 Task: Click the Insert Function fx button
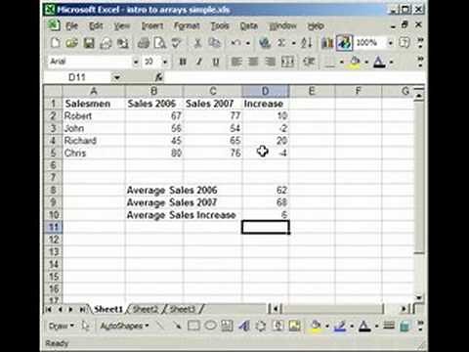pos(159,77)
